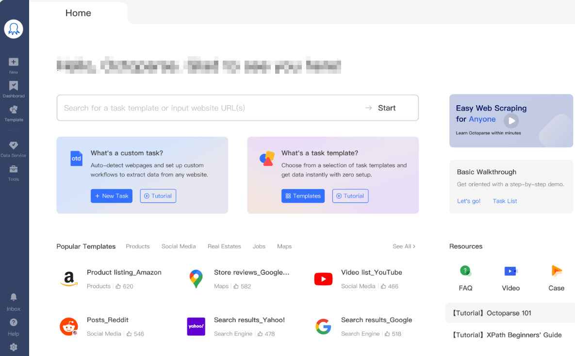Select the Maps template filter tab
The height and width of the screenshot is (356, 575).
(x=284, y=246)
